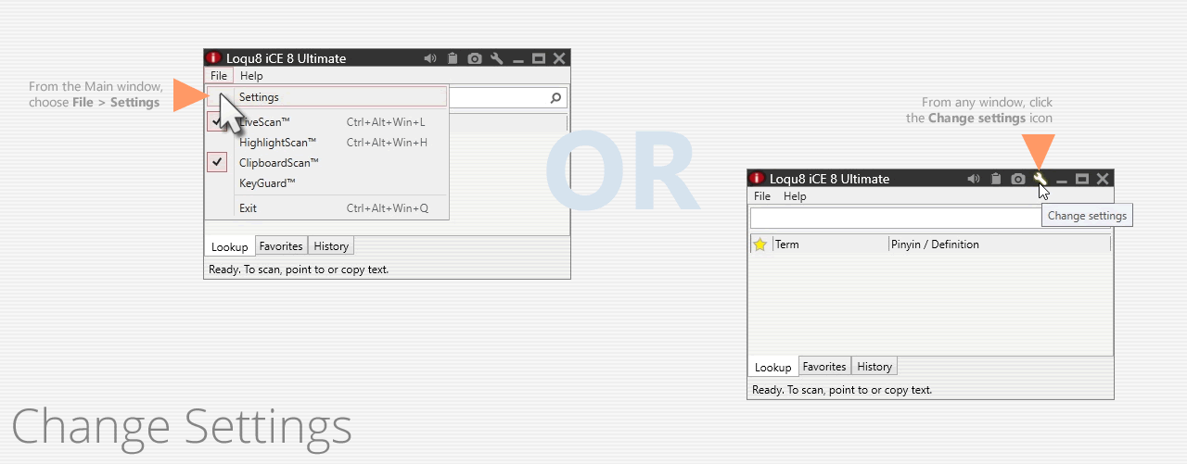
Task: Click the speaker icon in the window with open File menu
Action: [x=430, y=58]
